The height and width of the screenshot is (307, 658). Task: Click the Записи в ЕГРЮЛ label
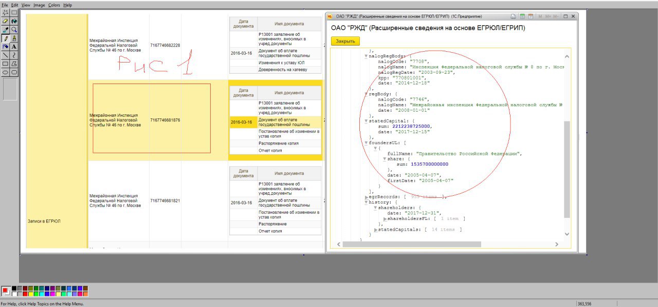coord(44,221)
